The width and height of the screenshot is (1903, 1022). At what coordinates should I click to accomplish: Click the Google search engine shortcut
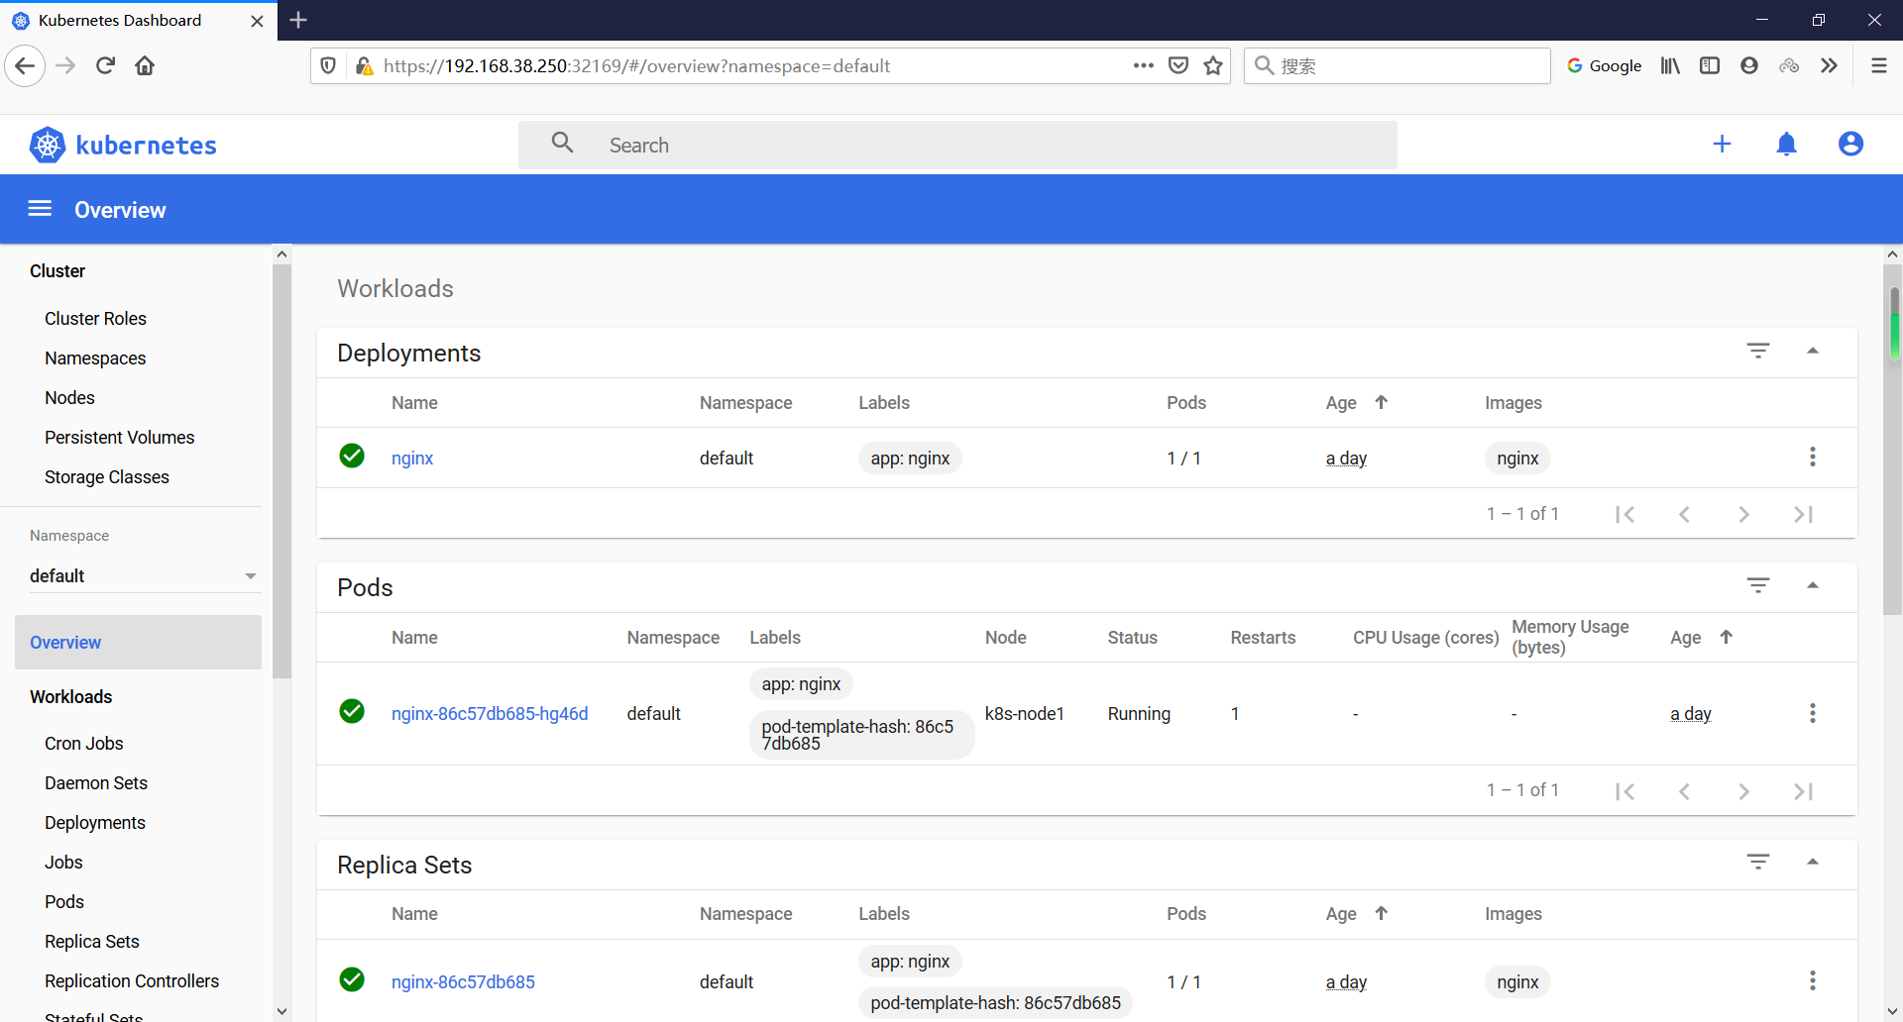(x=1604, y=66)
